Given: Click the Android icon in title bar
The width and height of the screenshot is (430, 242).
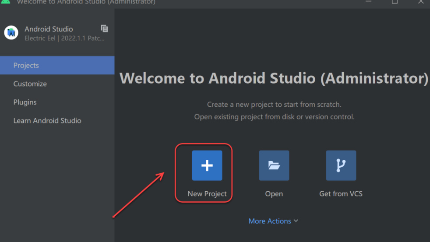Looking at the screenshot, I should (x=6, y=2).
